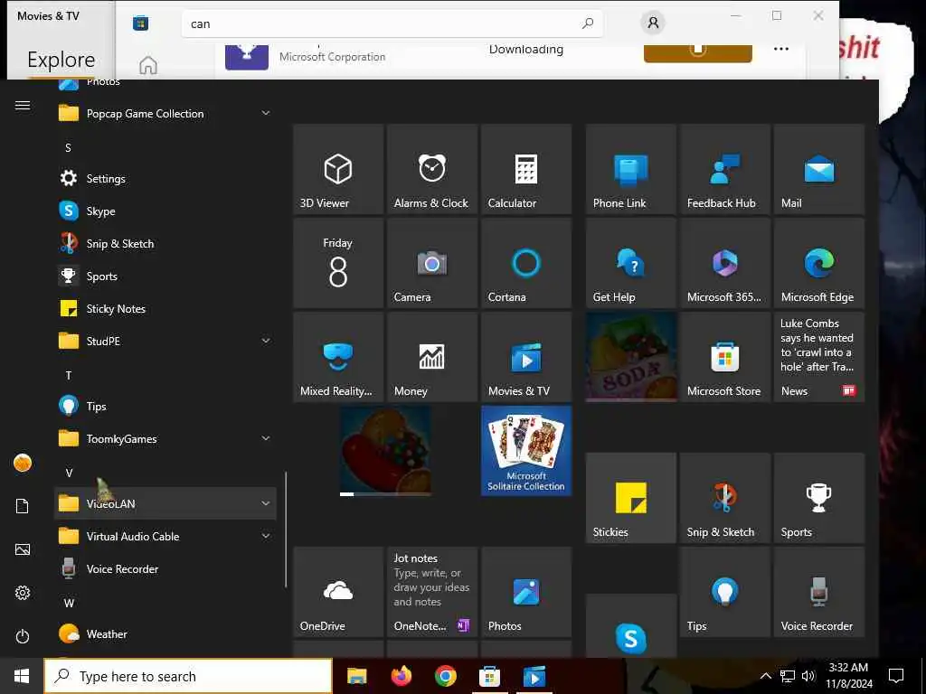Open the Get Help tile

coord(630,263)
